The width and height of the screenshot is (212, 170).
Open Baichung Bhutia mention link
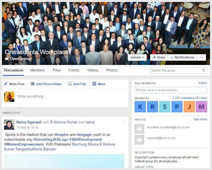click(x=85, y=144)
